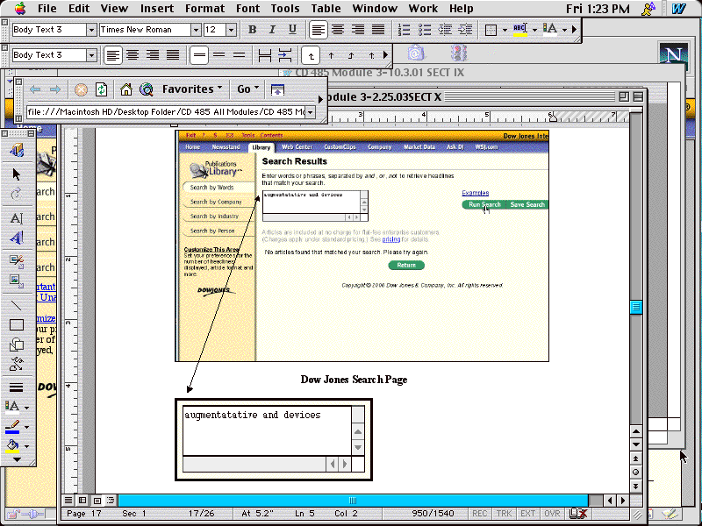
Task: Jump to the next page button
Action: click(635, 486)
